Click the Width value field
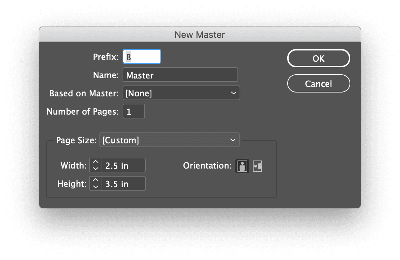 tap(123, 166)
